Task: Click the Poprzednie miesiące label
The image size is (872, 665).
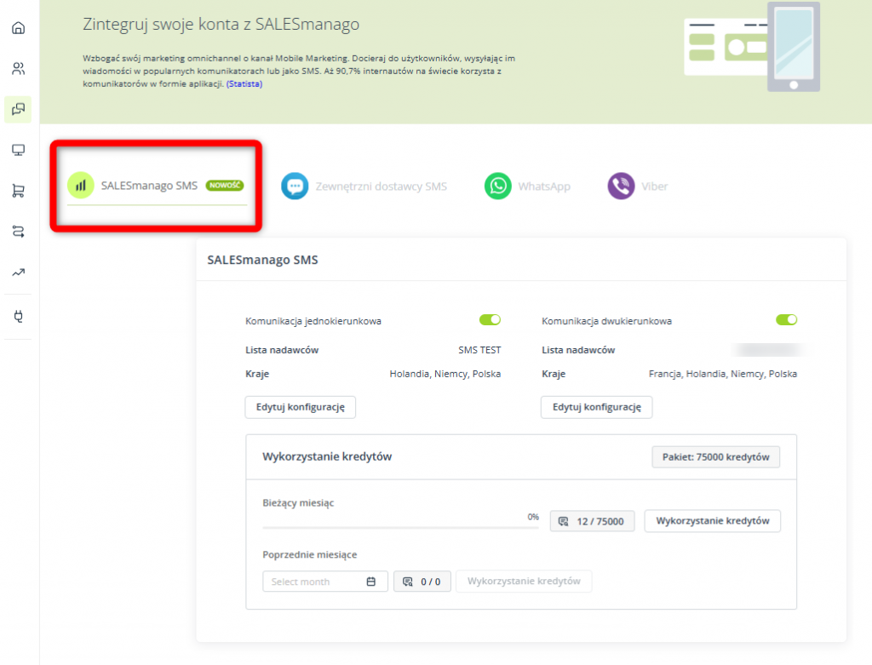Action: coord(310,555)
